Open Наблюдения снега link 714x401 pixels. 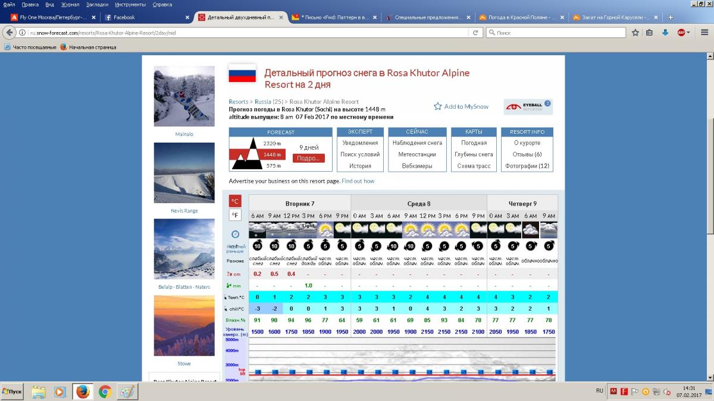(x=417, y=143)
